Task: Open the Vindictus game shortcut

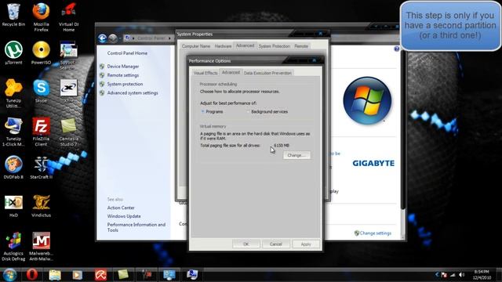Action: tap(41, 205)
